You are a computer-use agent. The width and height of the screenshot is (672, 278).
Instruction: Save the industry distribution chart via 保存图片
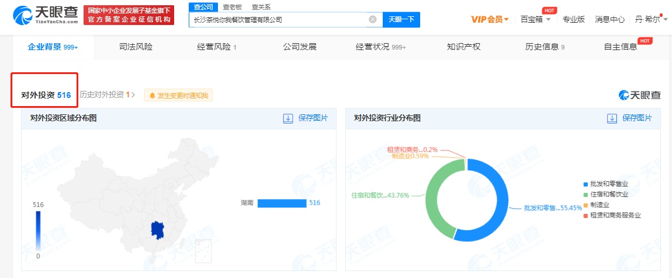(638, 118)
